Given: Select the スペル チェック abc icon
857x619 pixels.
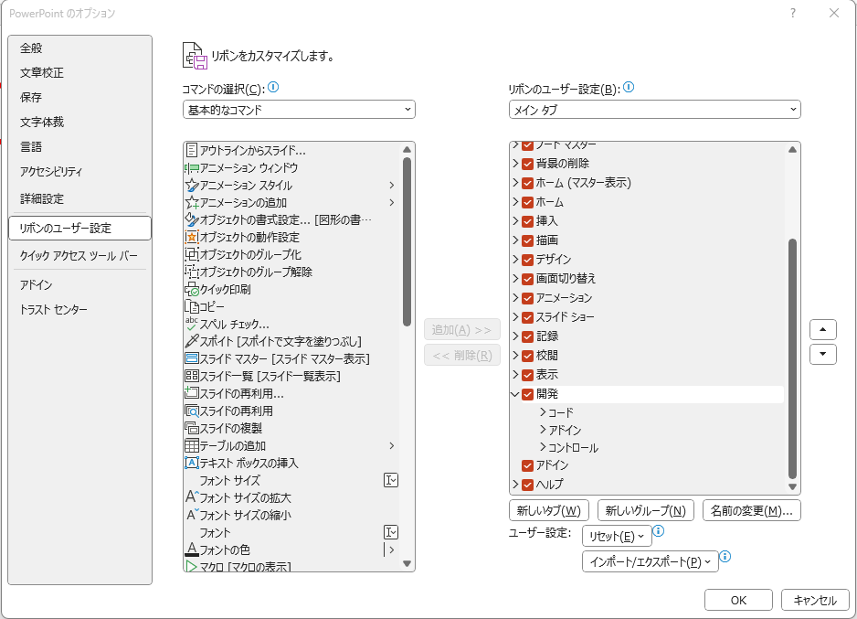Looking at the screenshot, I should tap(192, 324).
